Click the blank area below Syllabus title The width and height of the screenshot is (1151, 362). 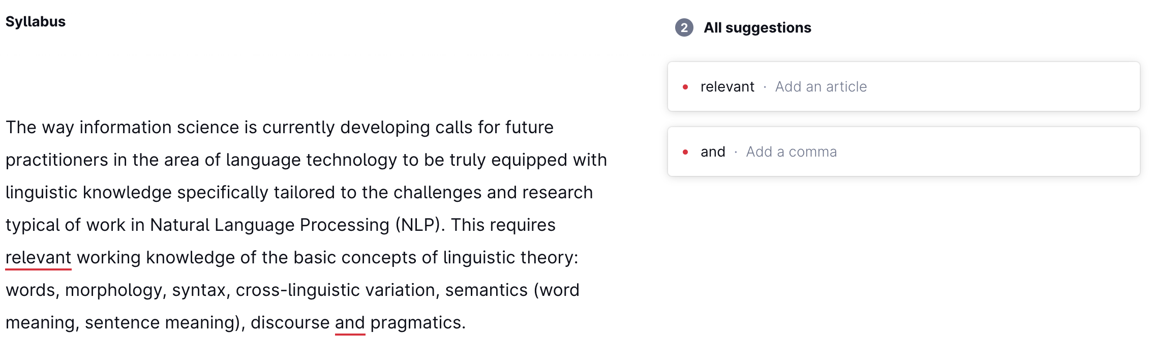coord(305,71)
